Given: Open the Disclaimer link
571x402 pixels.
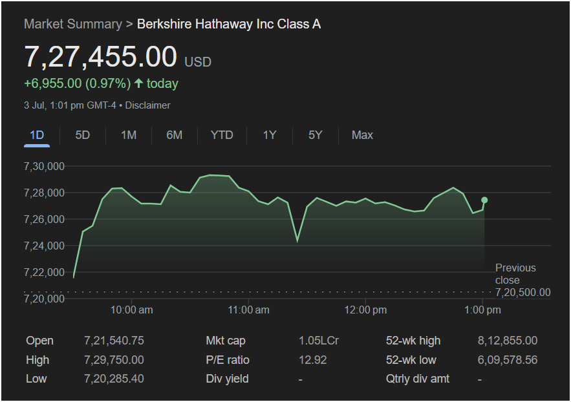Looking at the screenshot, I should tap(148, 105).
